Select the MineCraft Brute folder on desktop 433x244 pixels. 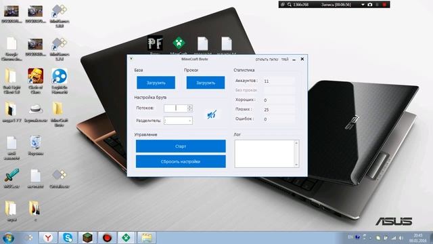[x=59, y=115]
